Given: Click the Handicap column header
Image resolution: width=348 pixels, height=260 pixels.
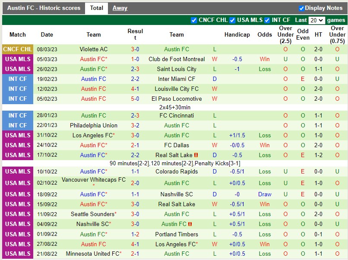Looking at the screenshot, I should (x=237, y=34).
